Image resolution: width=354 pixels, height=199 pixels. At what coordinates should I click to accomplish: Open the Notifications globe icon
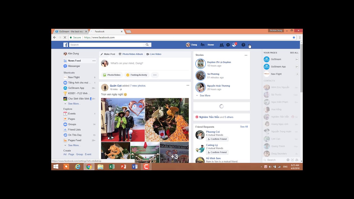tap(234, 45)
